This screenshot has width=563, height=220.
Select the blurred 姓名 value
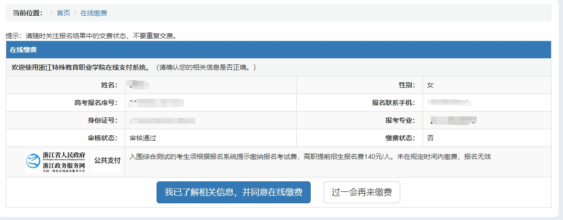coord(139,85)
